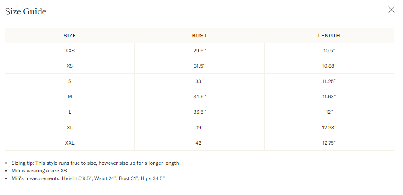Click the 42" bust value
403x195 pixels.
199,143
